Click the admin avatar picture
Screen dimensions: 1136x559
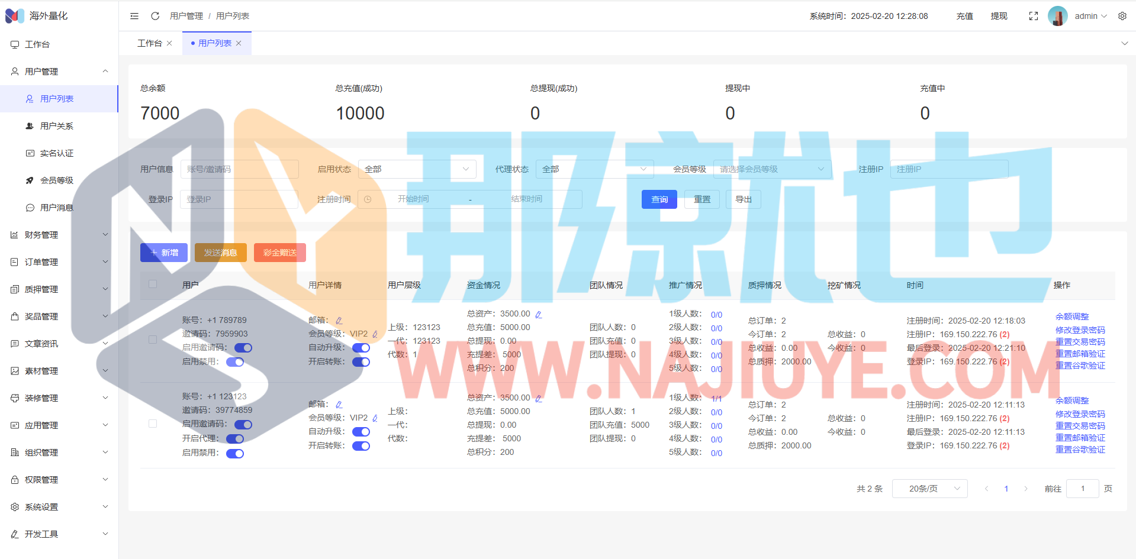(1058, 16)
